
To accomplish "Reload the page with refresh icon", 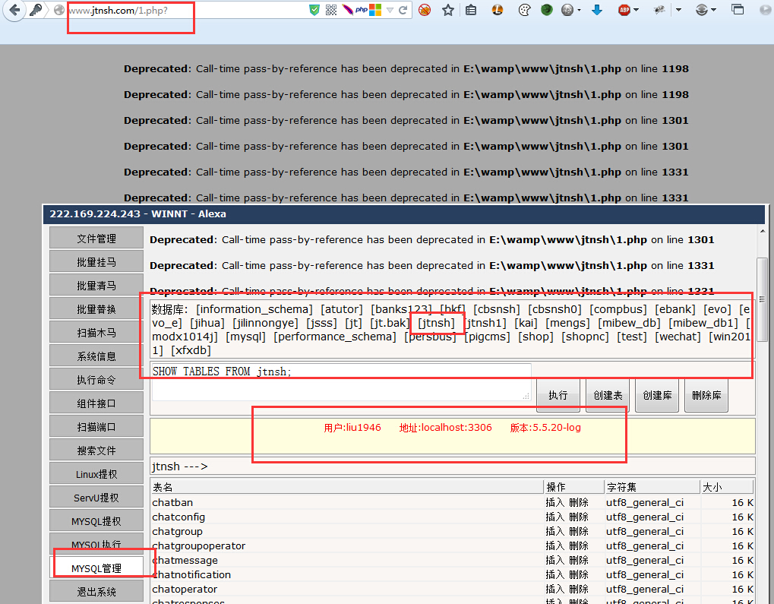I will click(x=403, y=10).
